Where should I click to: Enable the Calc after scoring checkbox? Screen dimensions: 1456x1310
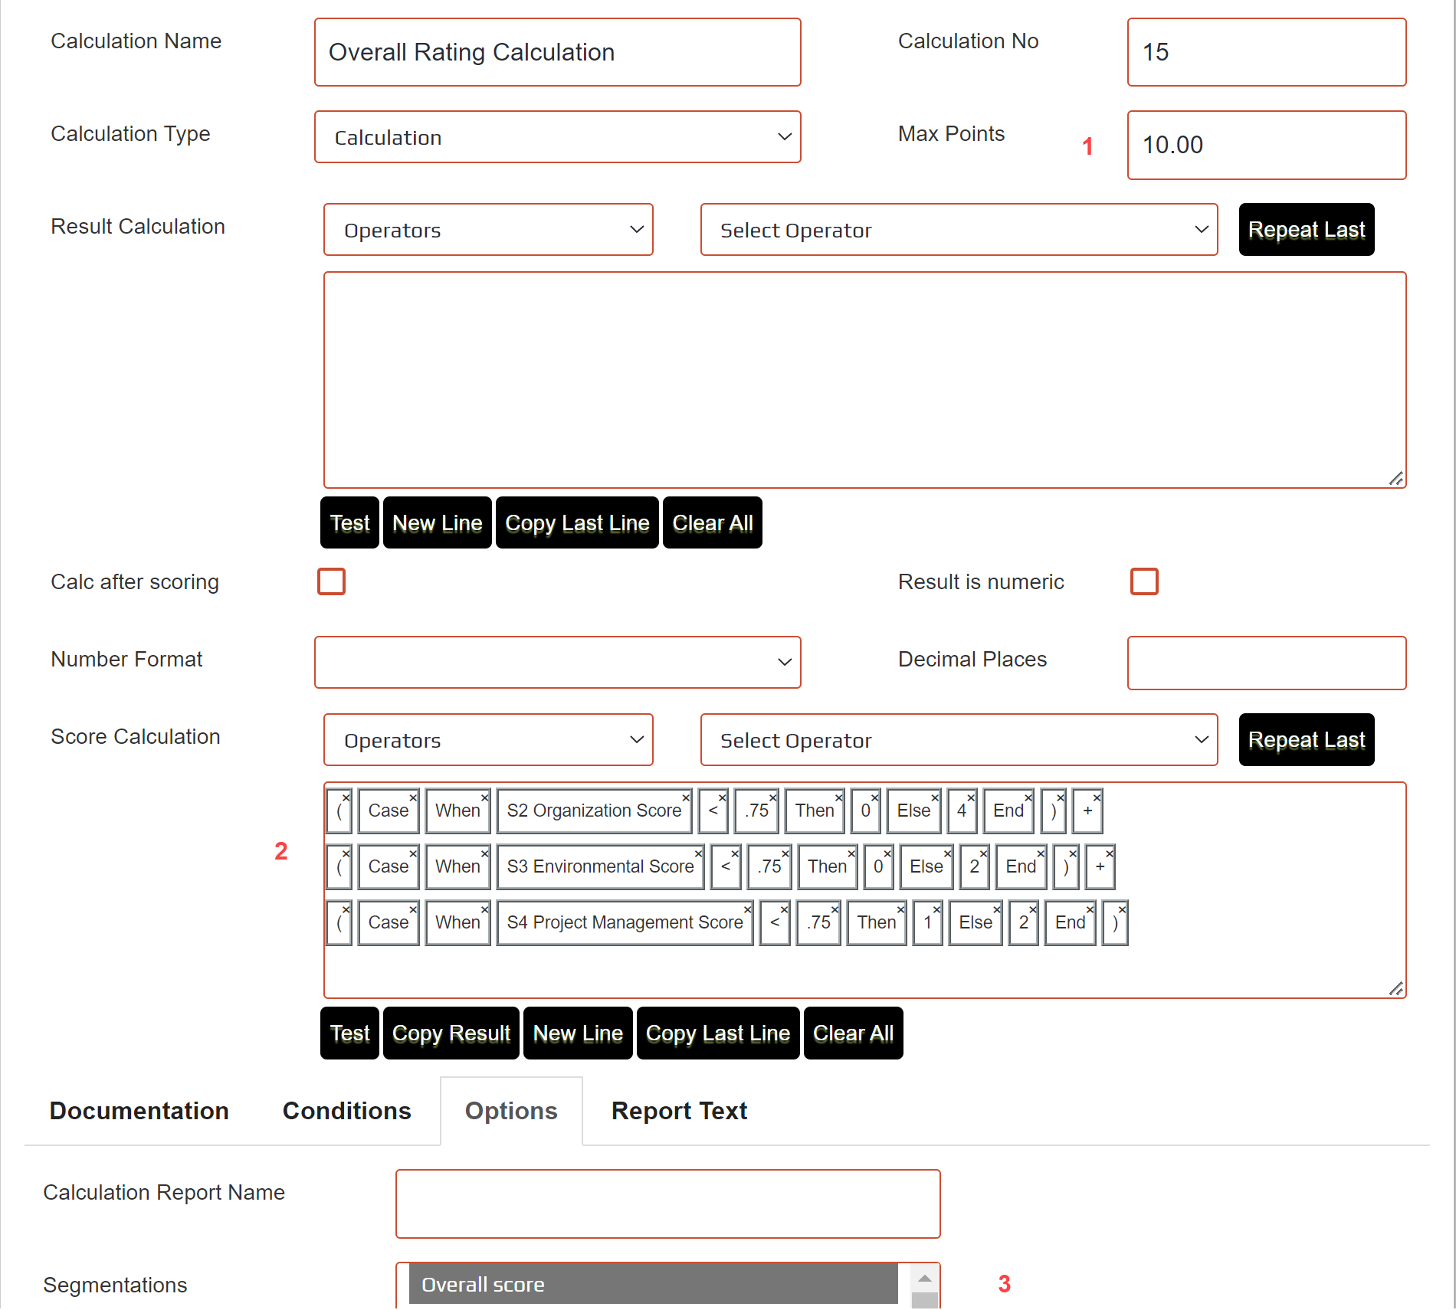click(331, 581)
